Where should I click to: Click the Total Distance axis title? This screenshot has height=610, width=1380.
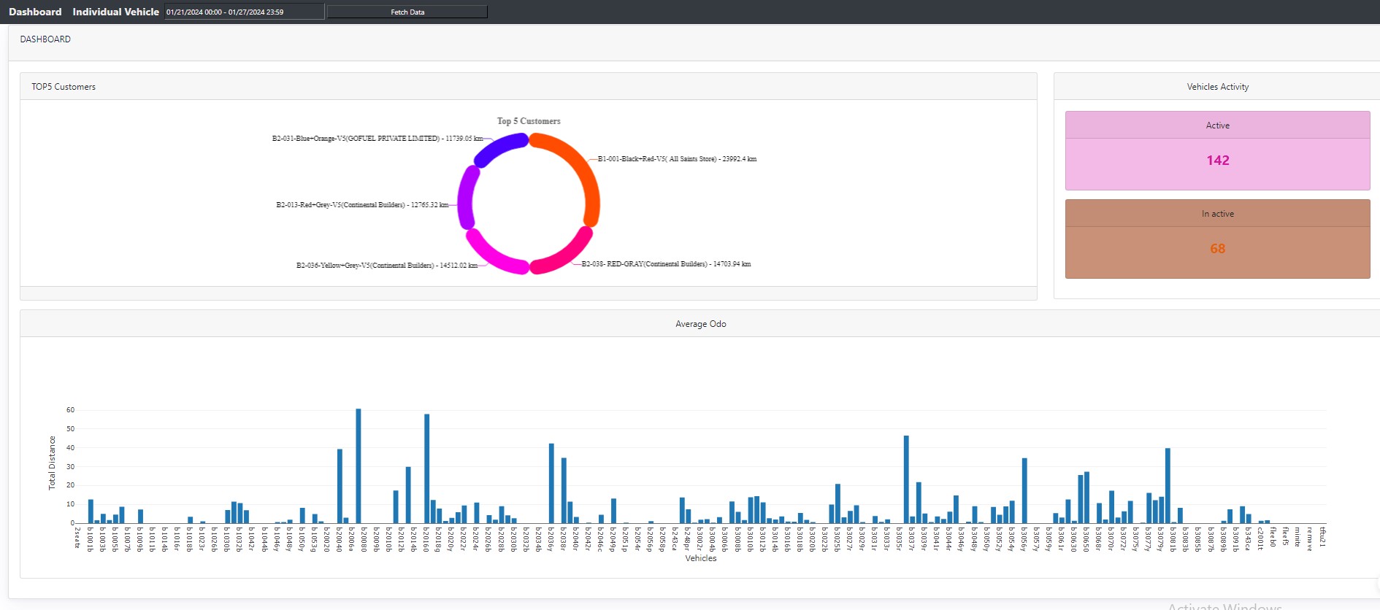tap(52, 463)
